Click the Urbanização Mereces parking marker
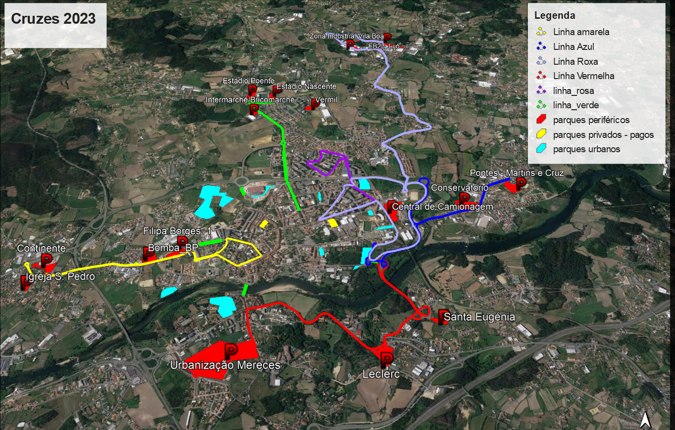The height and width of the screenshot is (430, 675). point(231,351)
